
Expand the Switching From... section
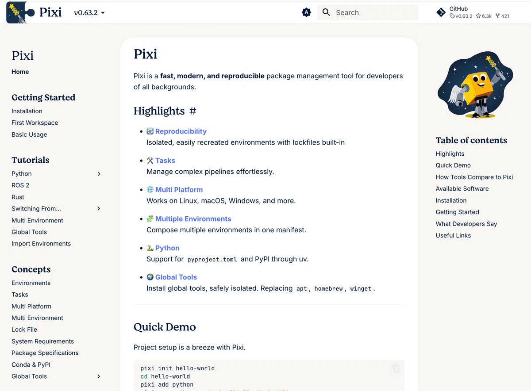(x=99, y=208)
